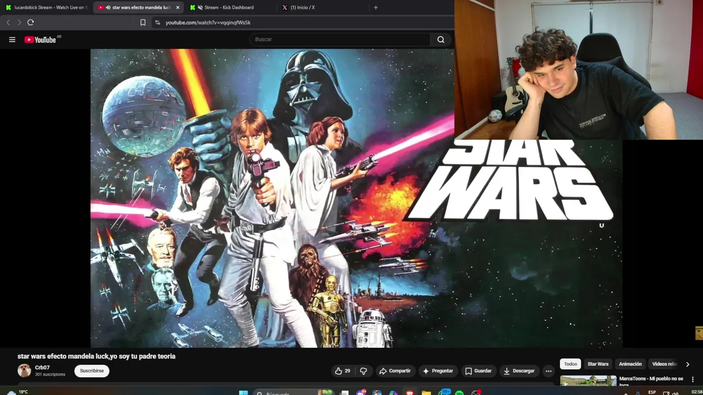Screen dimensions: 703x395
Task: Click the youtube.com address bar URL
Action: point(208,22)
